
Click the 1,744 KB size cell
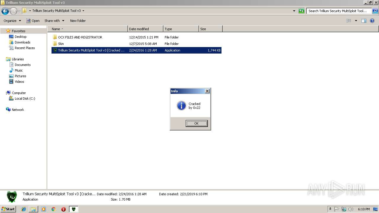coord(214,50)
